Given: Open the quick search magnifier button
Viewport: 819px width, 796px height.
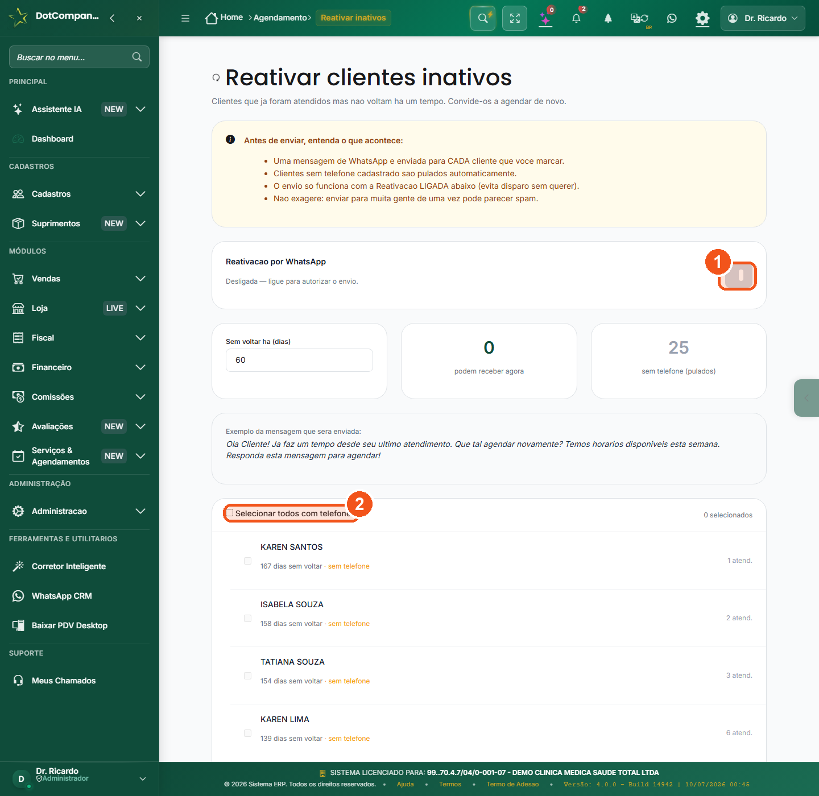Looking at the screenshot, I should coord(483,18).
